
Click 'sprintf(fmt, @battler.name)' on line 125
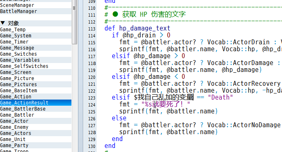pos(169,111)
